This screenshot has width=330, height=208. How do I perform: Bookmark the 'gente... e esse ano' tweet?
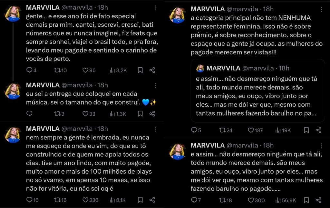coord(140,70)
